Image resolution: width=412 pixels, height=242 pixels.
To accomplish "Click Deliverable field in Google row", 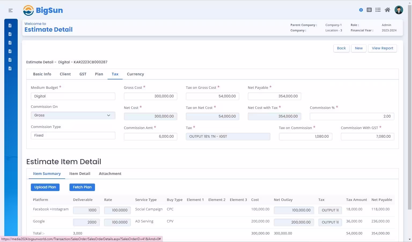I will pyautogui.click(x=86, y=222).
